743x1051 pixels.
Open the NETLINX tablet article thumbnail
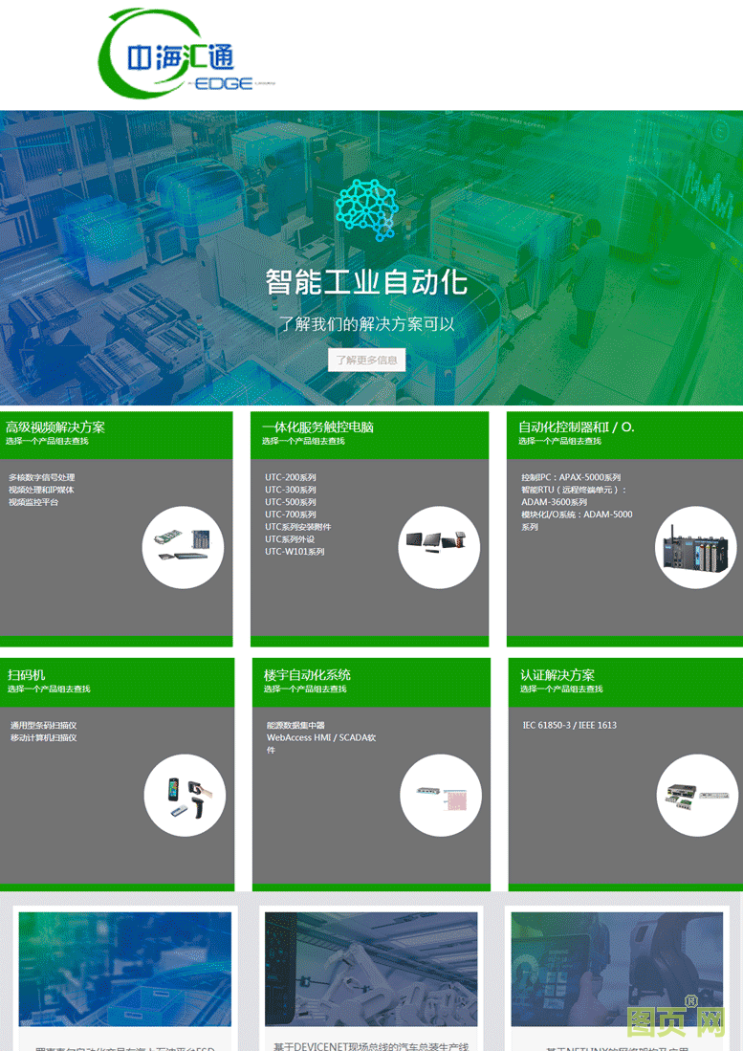pyautogui.click(x=617, y=968)
